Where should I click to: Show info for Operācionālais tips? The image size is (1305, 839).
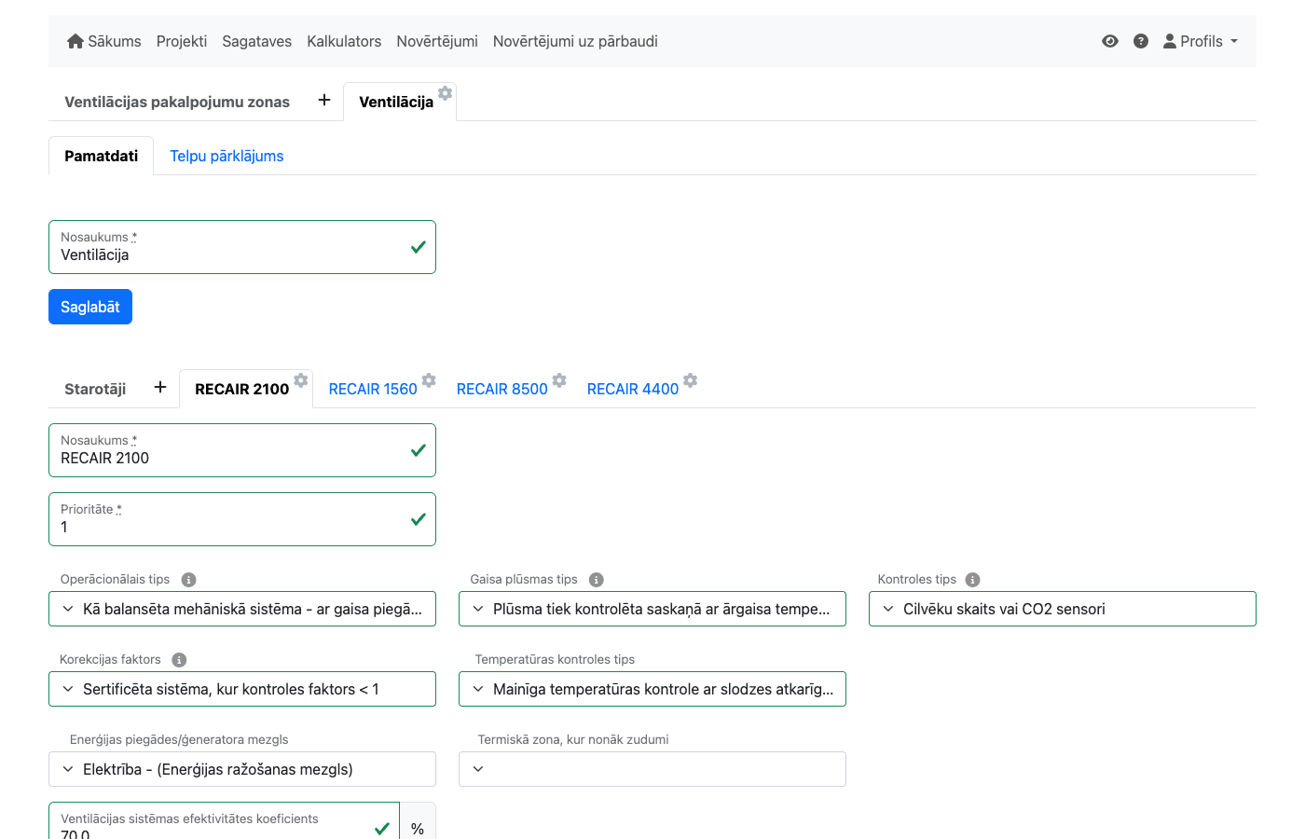tap(188, 580)
